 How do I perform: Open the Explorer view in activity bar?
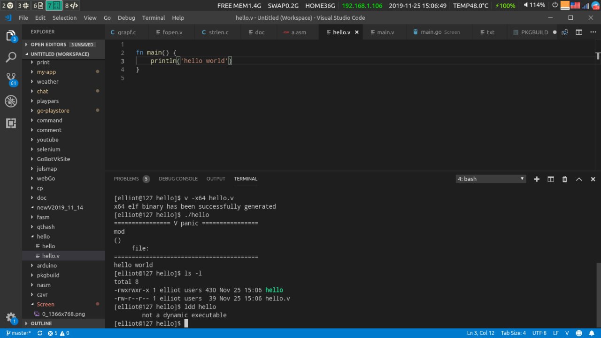point(10,36)
